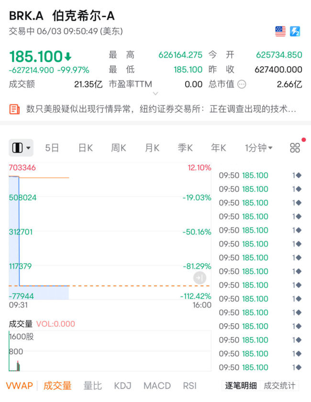Open the 1分钟 interval dropdown
The width and height of the screenshot is (311, 402).
click(258, 148)
